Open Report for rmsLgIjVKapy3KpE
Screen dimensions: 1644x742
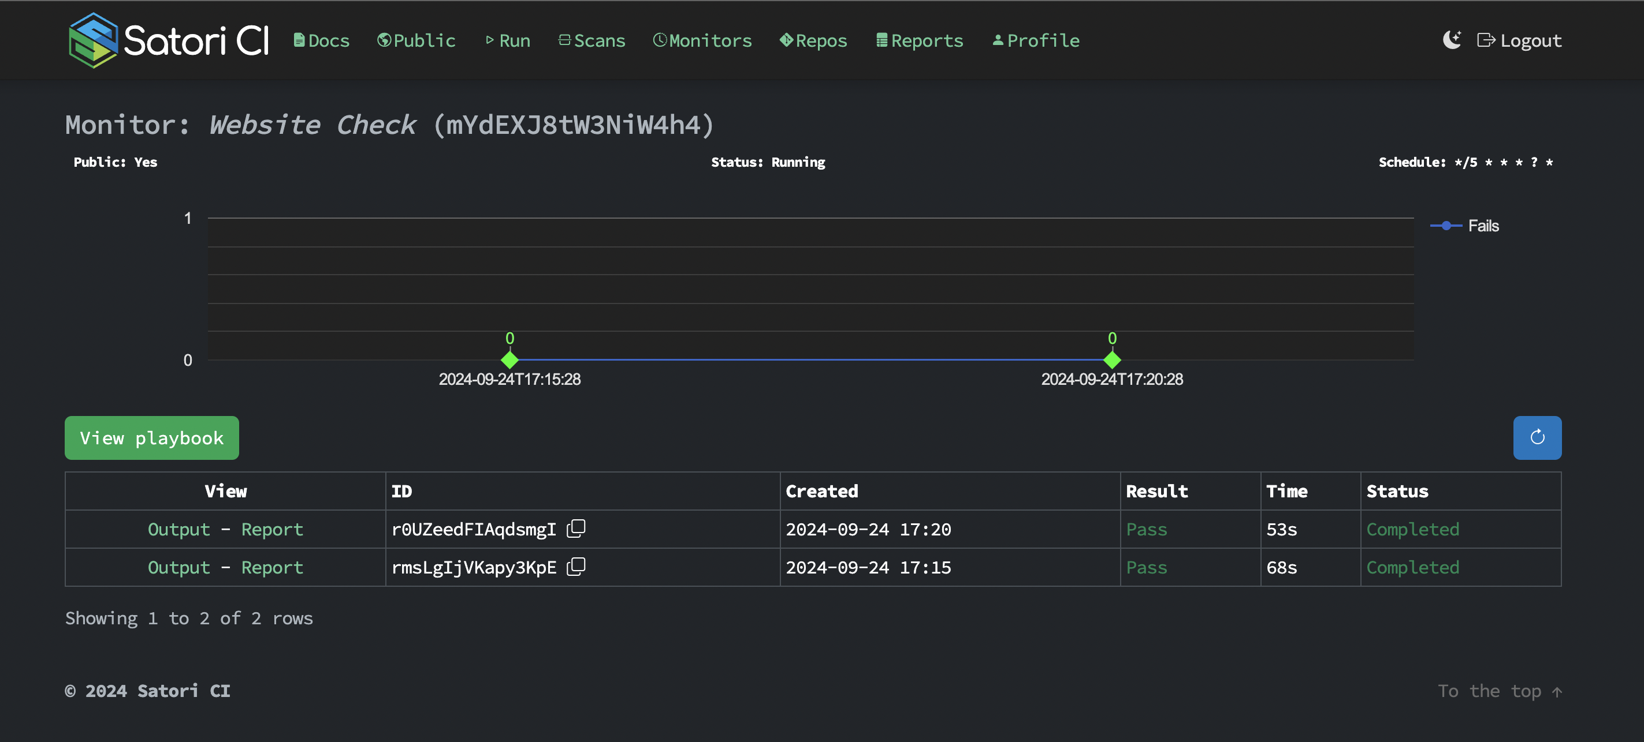pos(272,567)
